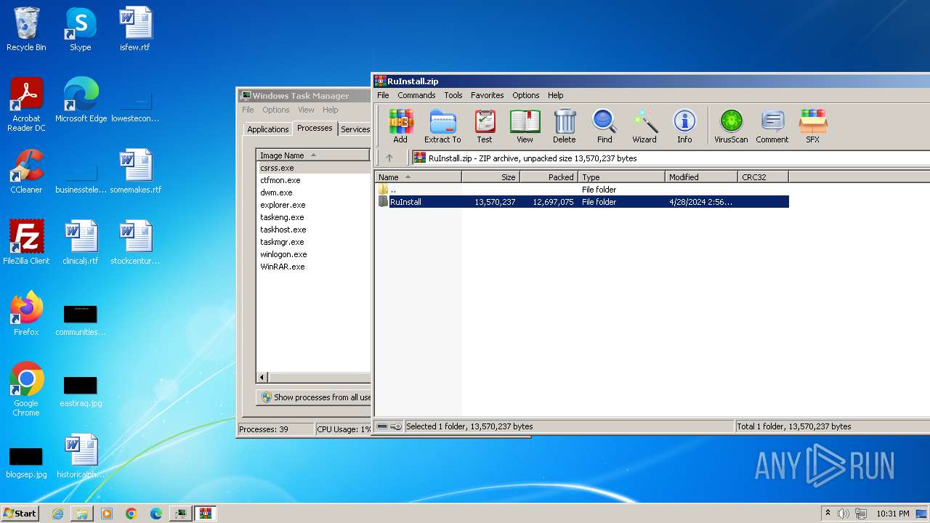Select the RuInstall folder row
930x523 pixels.
click(x=582, y=202)
